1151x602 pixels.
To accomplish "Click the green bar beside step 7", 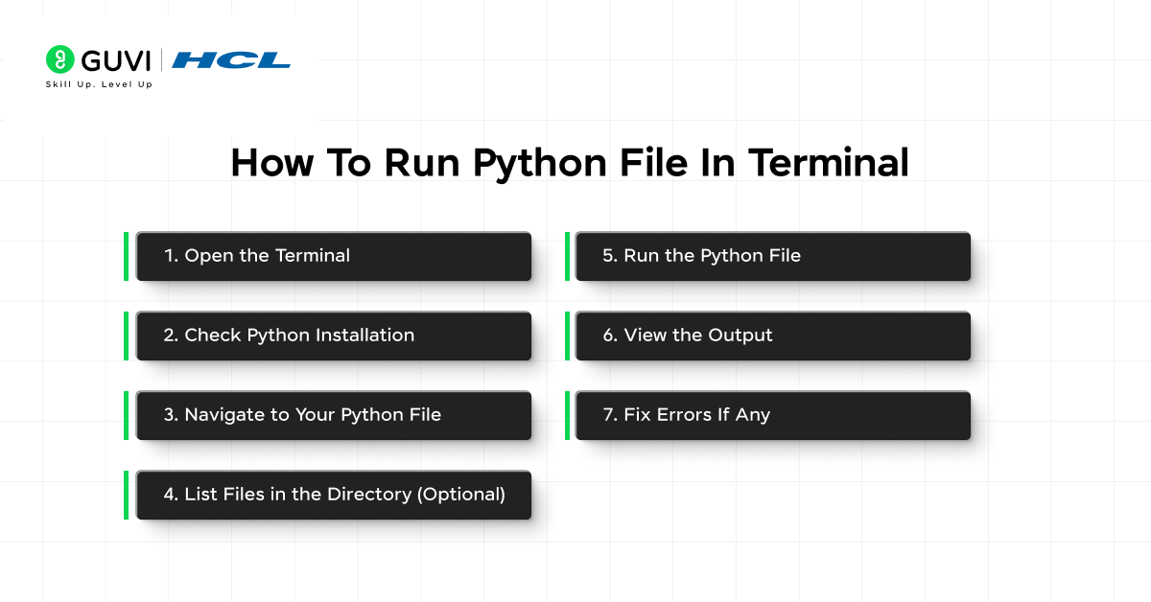I will (x=568, y=415).
